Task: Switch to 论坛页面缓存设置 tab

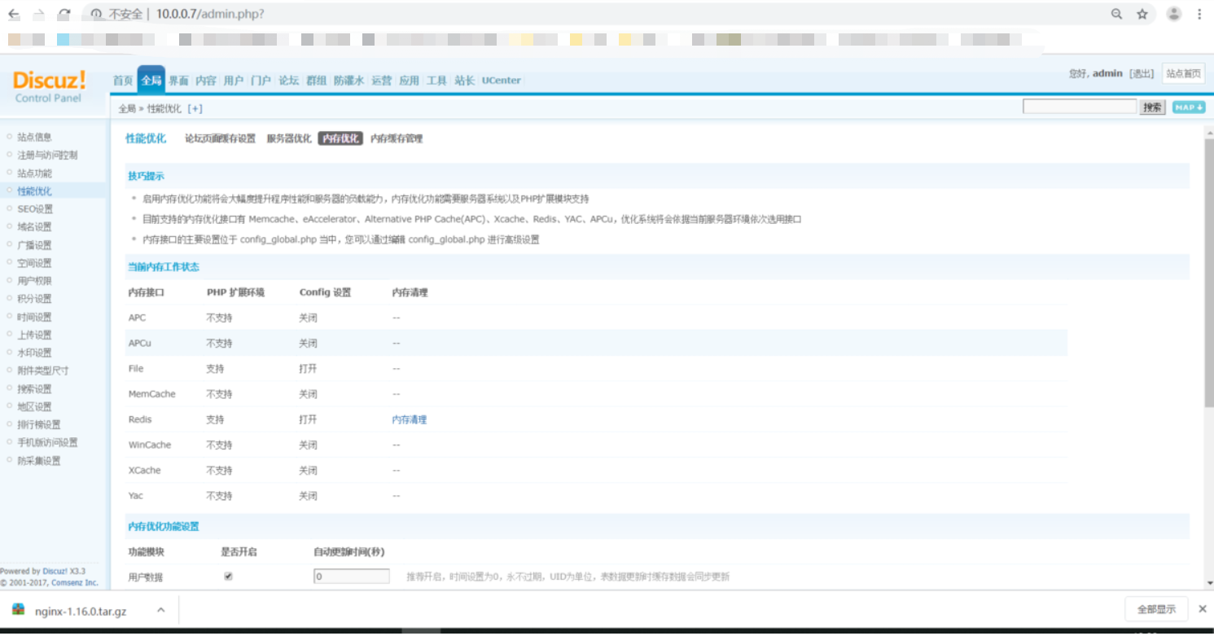Action: click(220, 138)
